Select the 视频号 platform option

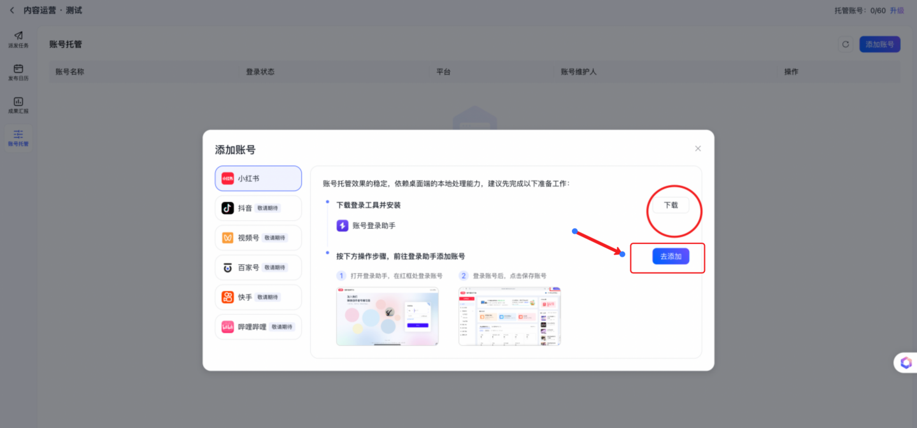(x=258, y=238)
